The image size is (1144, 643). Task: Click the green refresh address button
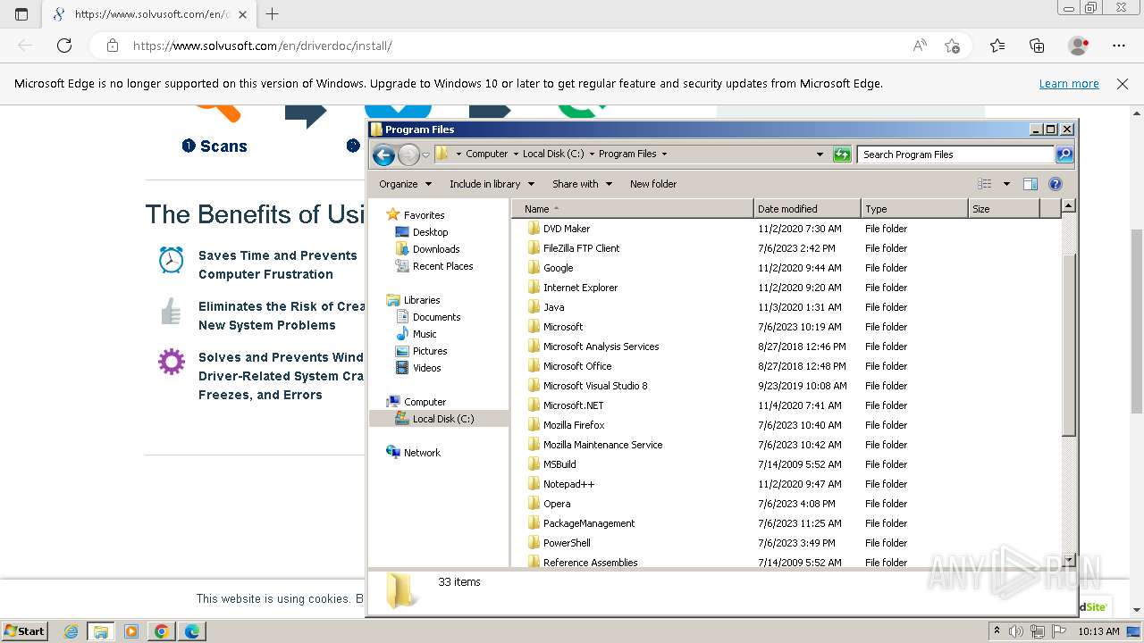coord(841,154)
